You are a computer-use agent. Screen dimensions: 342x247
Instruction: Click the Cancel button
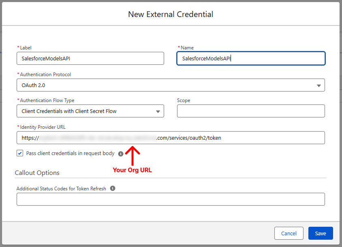tap(289, 233)
